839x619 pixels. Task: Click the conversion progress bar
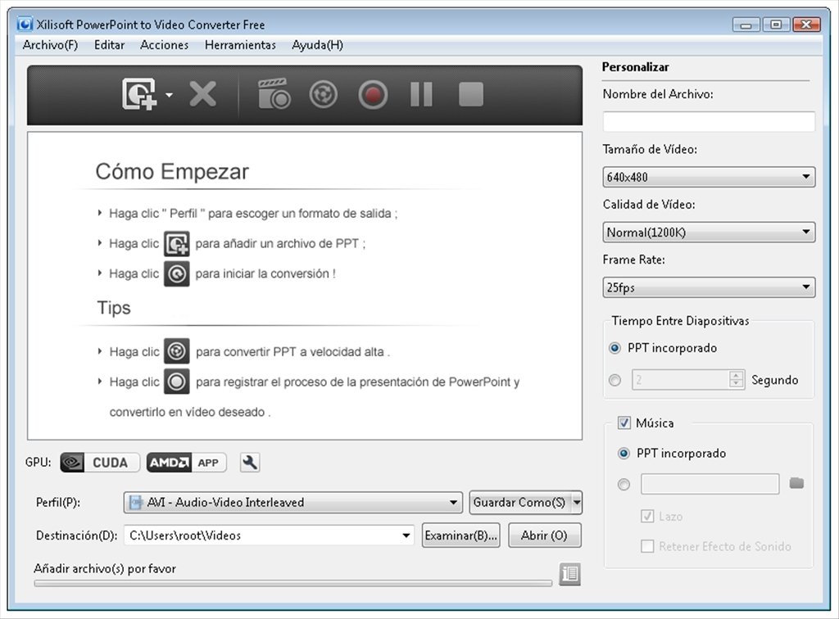293,583
